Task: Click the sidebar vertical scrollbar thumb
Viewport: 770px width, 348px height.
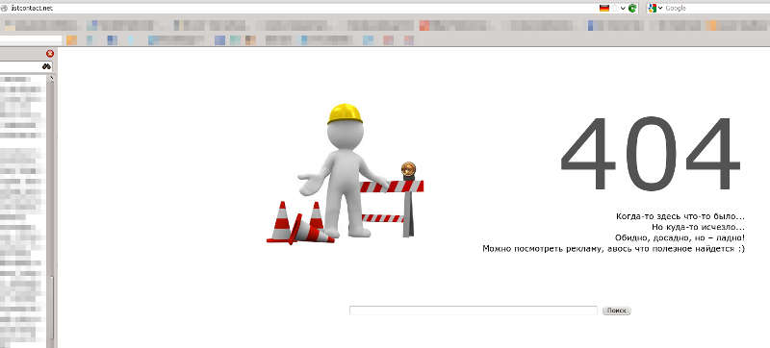Action: coord(51,307)
